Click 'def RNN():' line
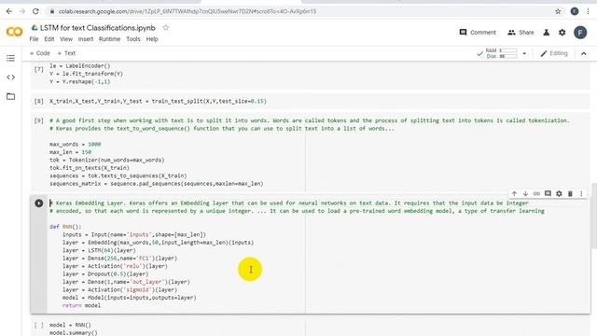 tap(65, 227)
